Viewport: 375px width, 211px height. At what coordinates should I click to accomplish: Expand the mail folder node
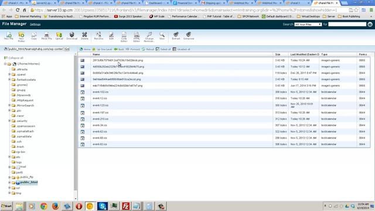point(9,167)
